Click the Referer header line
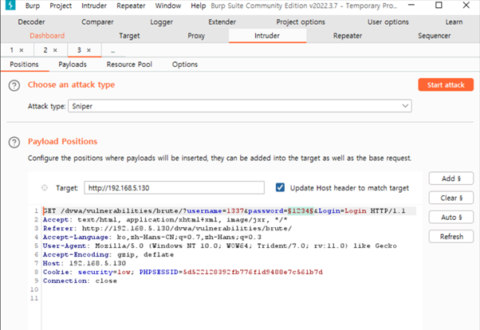 click(x=167, y=228)
